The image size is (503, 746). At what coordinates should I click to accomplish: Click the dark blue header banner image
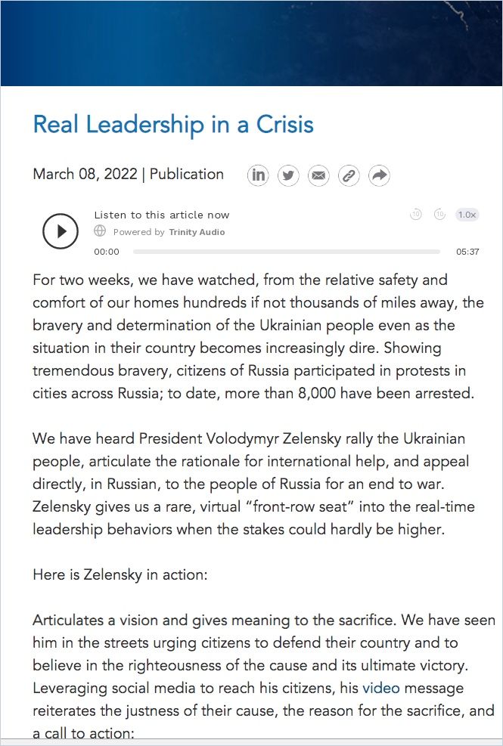point(251,42)
